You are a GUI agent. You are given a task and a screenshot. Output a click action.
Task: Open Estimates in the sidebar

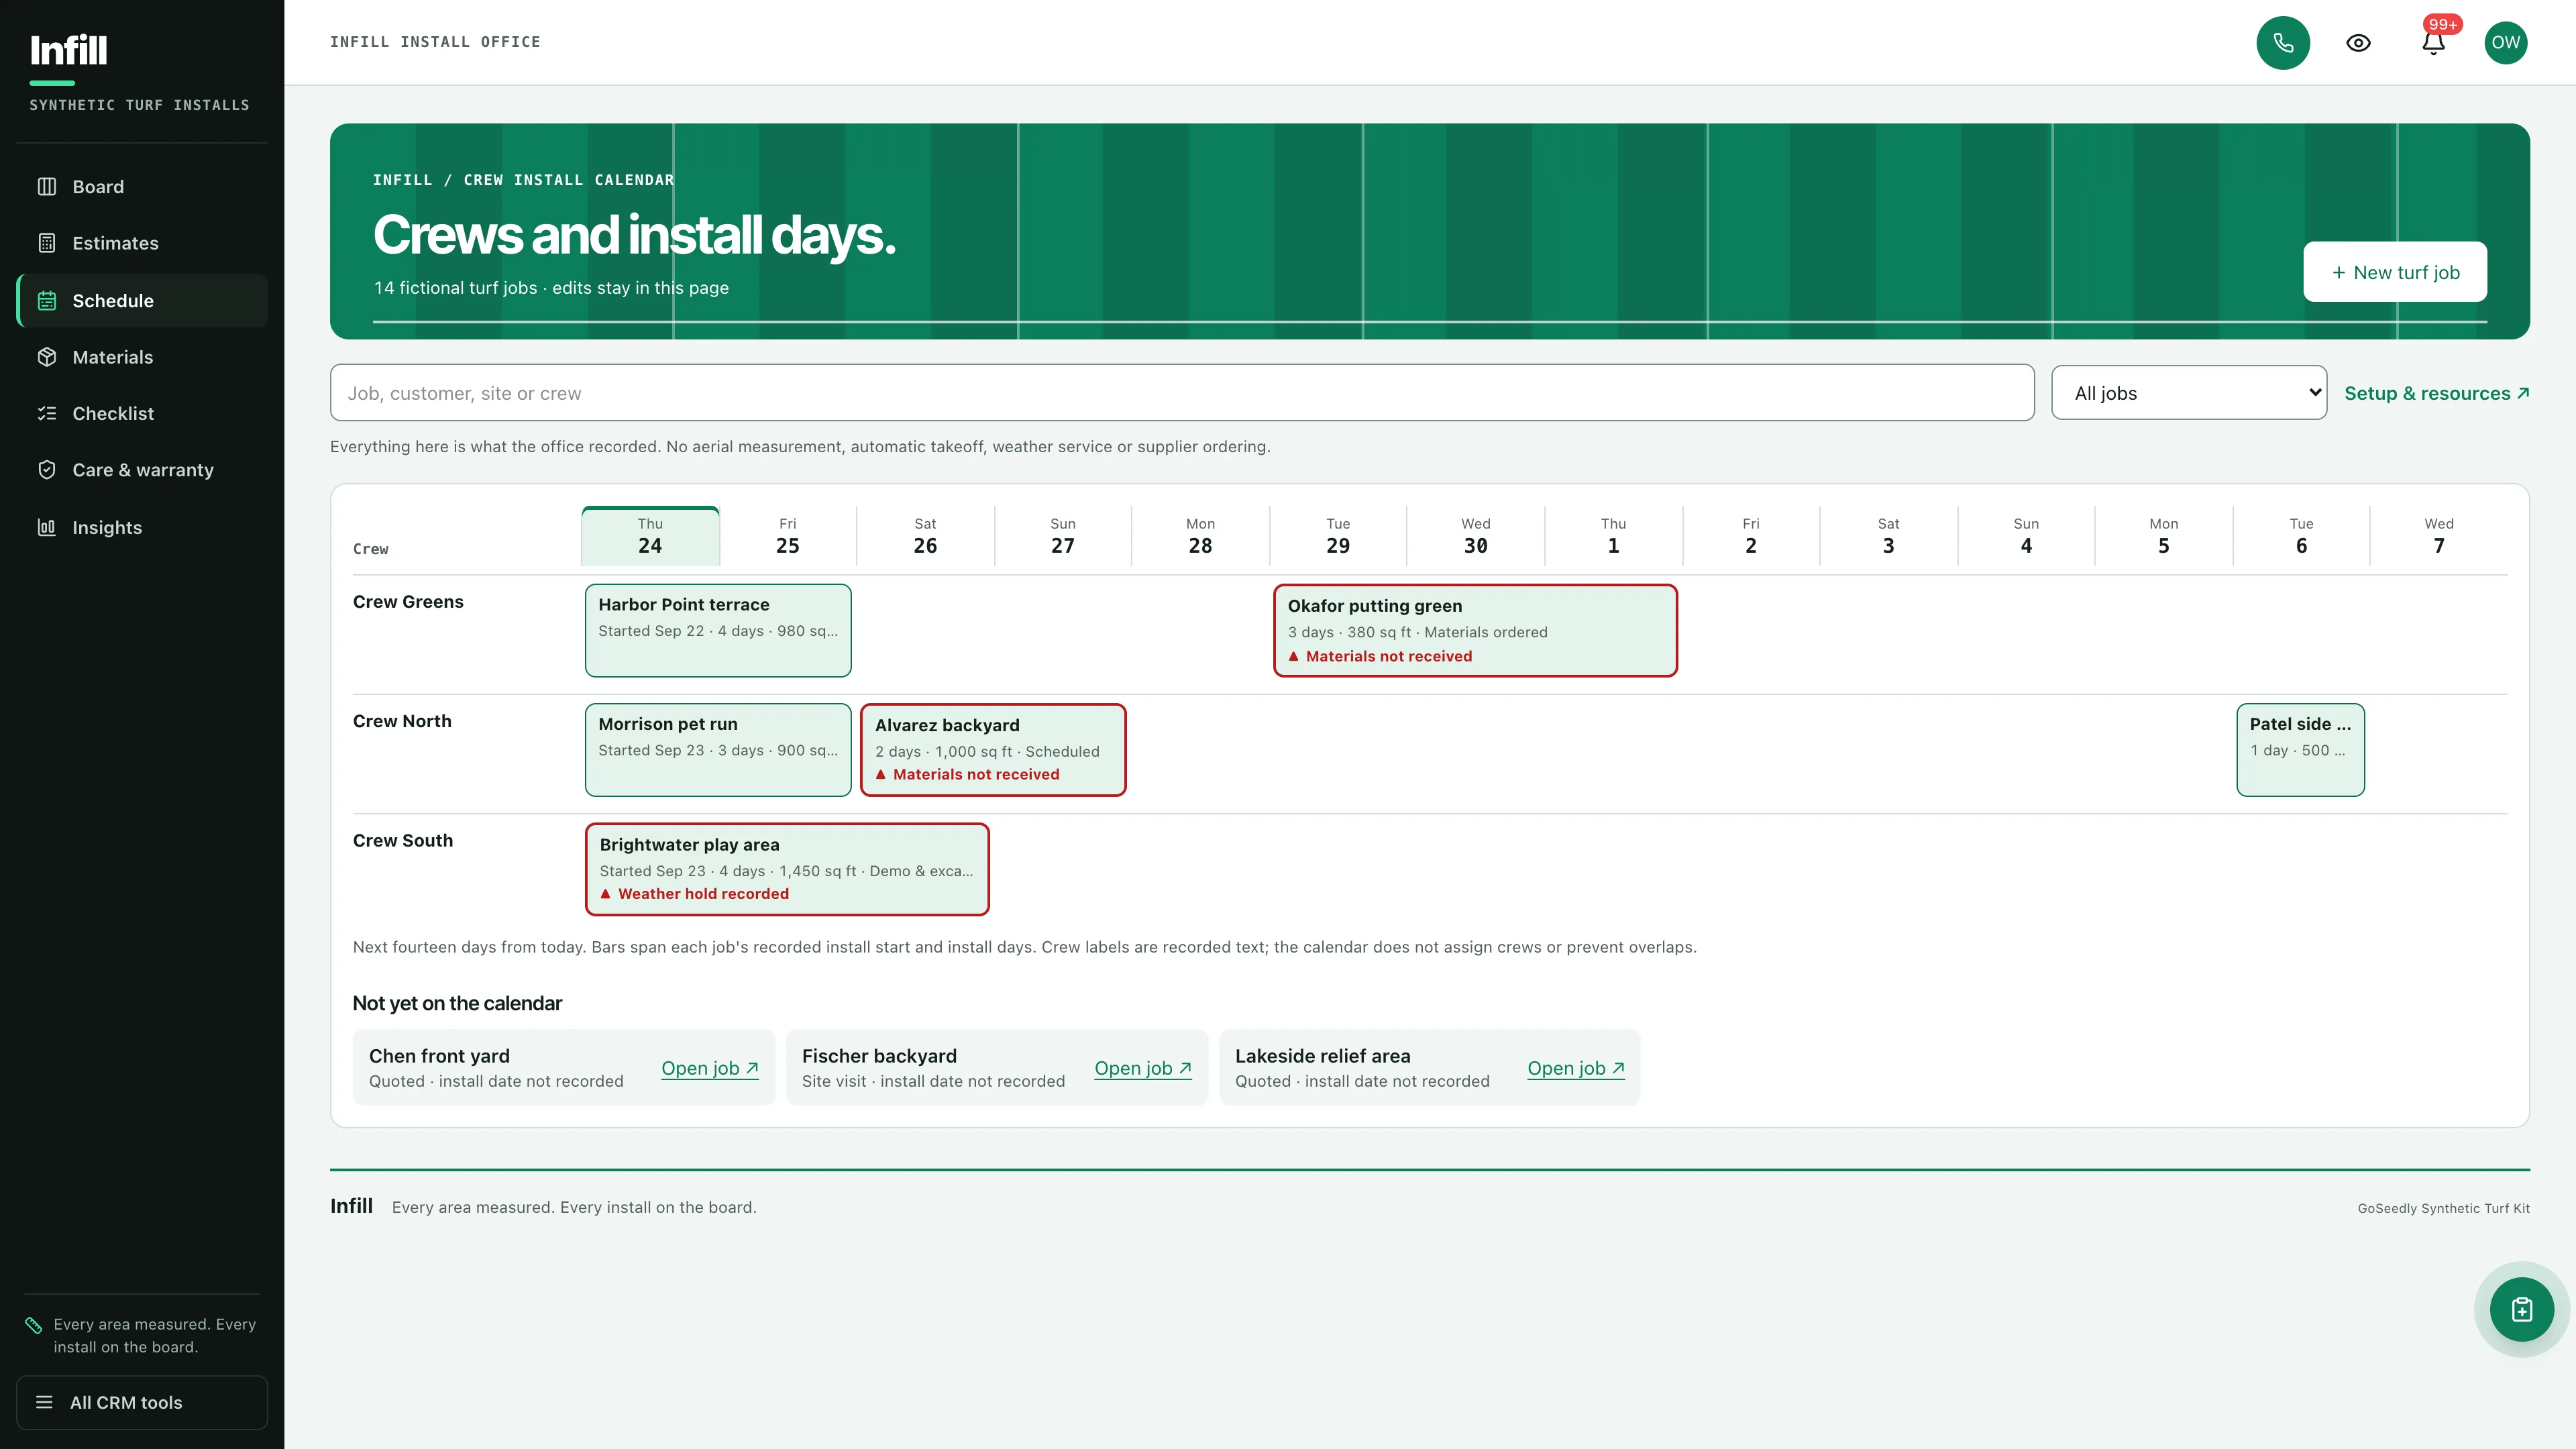[142, 243]
